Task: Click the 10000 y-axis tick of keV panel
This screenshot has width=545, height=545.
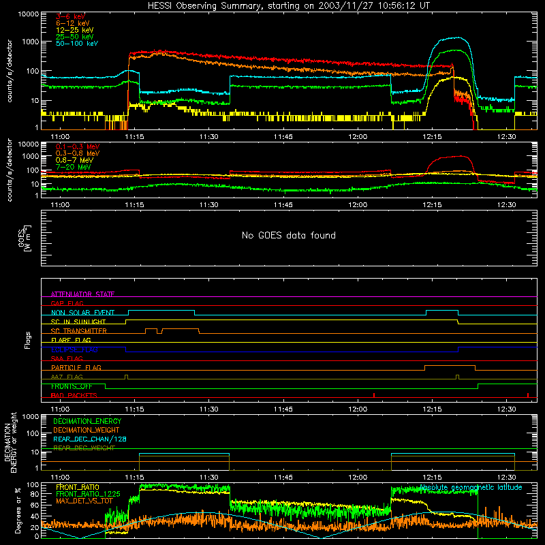Action: coord(29,14)
